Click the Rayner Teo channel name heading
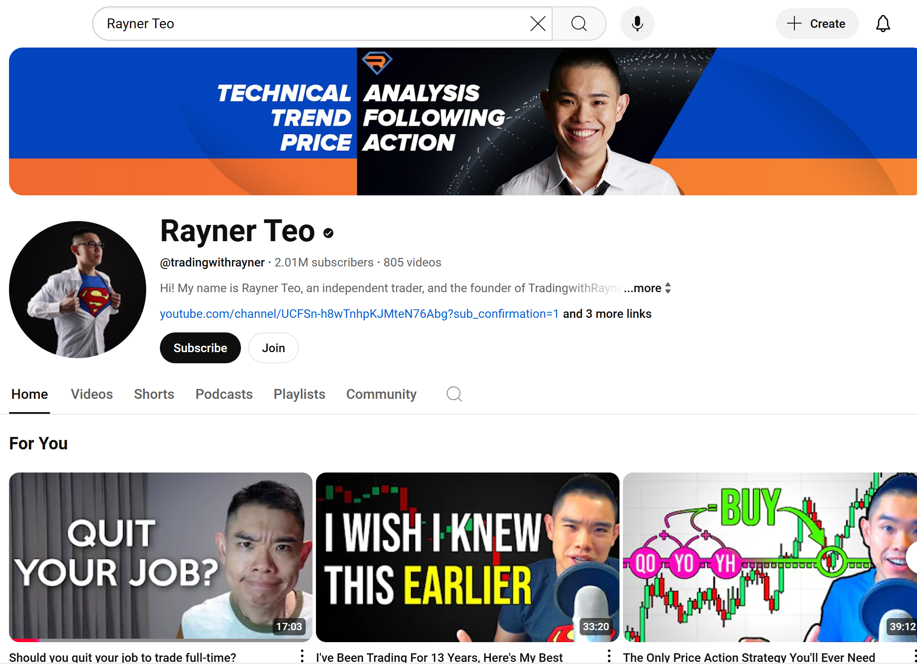Image resolution: width=917 pixels, height=664 pixels. 238,230
